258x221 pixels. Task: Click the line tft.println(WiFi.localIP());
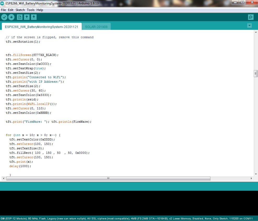coord(31,104)
